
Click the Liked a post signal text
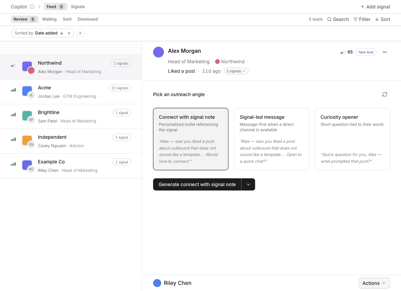[x=181, y=71]
